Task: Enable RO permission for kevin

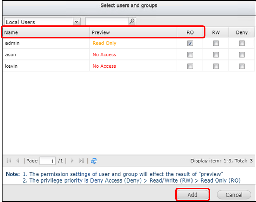Action: click(190, 66)
